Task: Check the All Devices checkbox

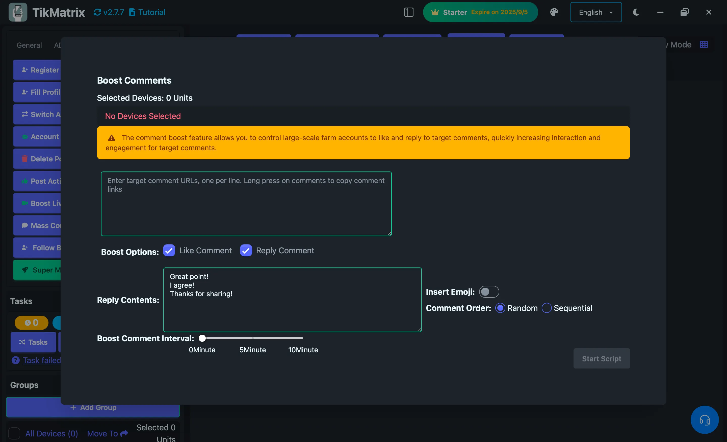Action: point(14,433)
